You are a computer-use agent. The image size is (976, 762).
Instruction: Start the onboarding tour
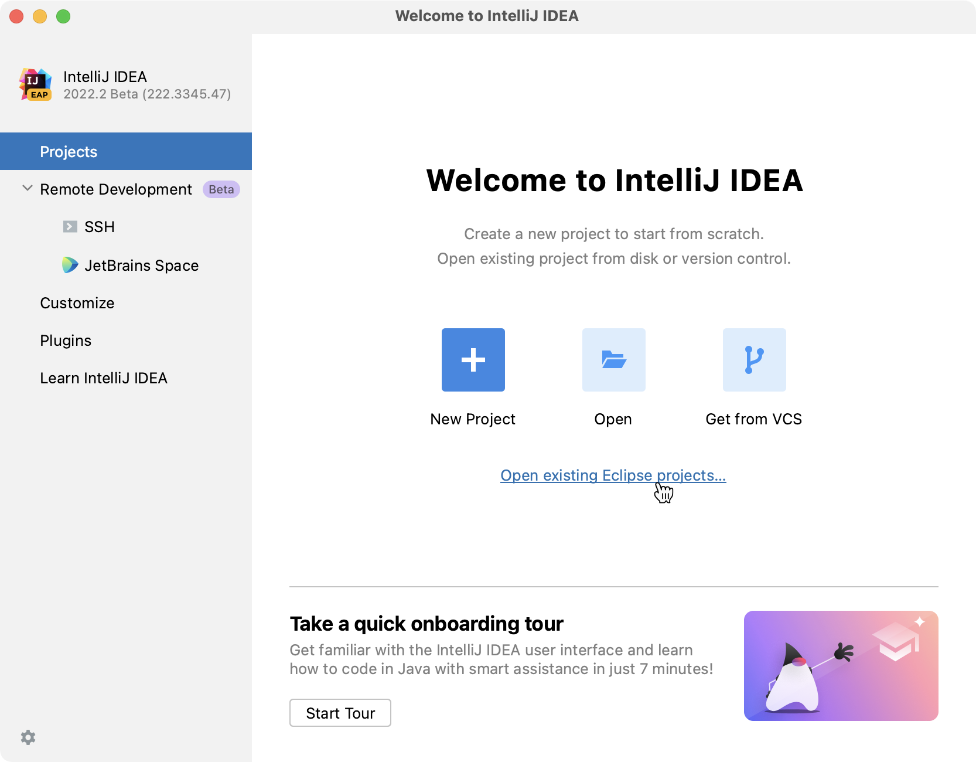pyautogui.click(x=340, y=713)
